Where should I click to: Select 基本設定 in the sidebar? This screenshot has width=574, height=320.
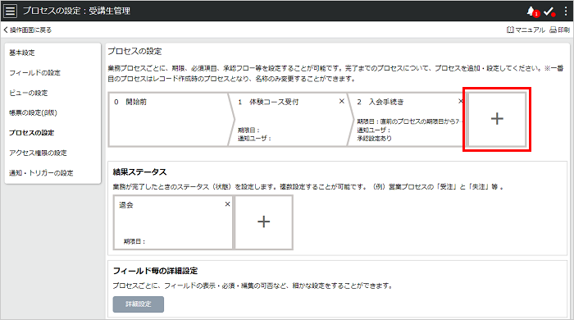click(x=22, y=53)
